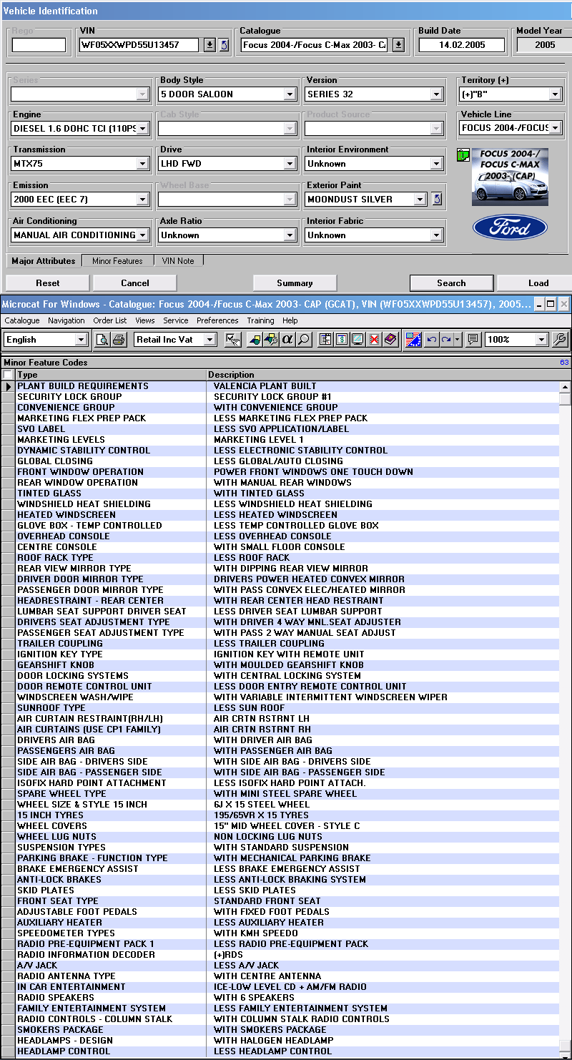572x1060 pixels.
Task: Click the Summary button
Action: 295,283
